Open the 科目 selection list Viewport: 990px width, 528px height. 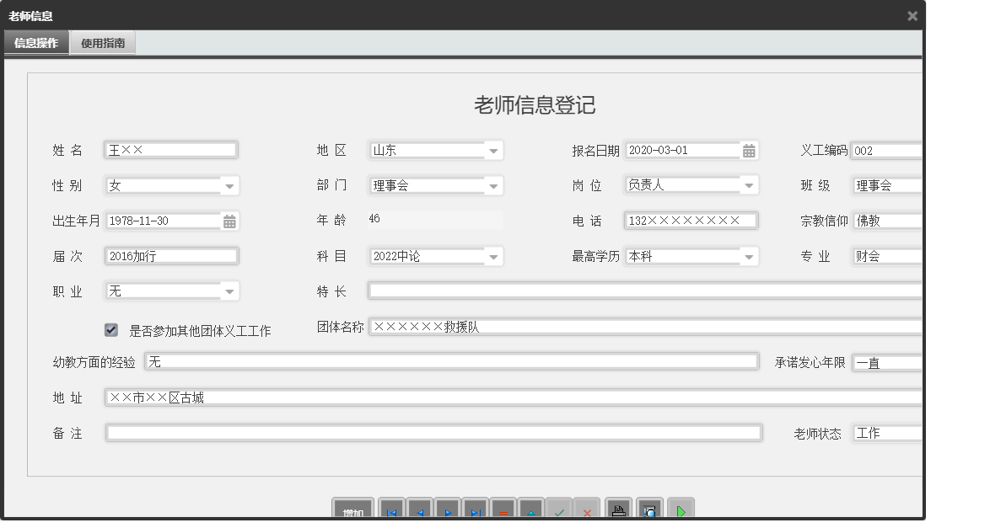pyautogui.click(x=494, y=256)
